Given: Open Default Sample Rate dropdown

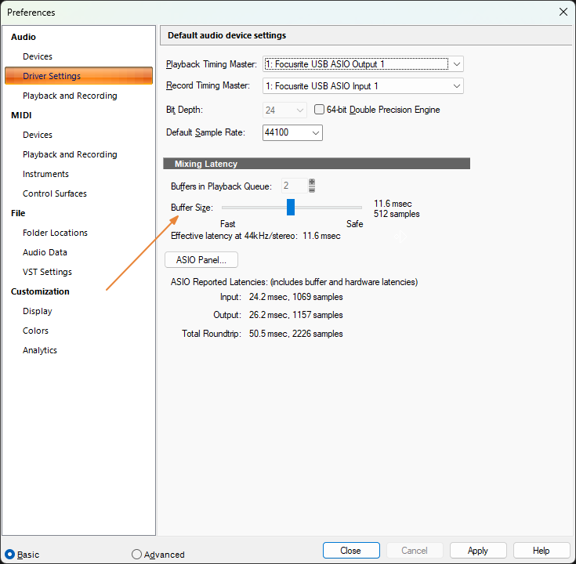Looking at the screenshot, I should (x=292, y=132).
